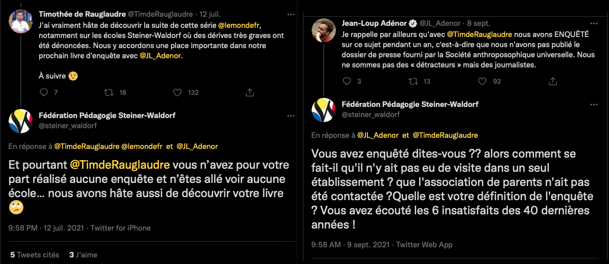Viewport: 609px width, 264px height.
Task: Retweet Jean-Loup Adénor's tweet
Action: point(413,82)
